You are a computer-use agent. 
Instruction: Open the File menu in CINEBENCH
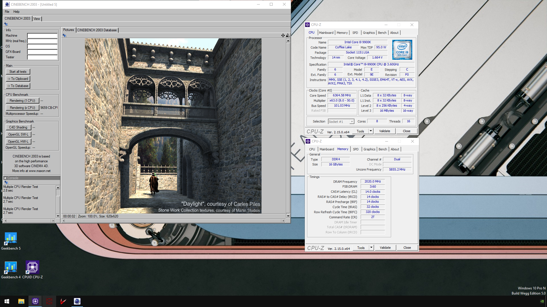pyautogui.click(x=7, y=12)
